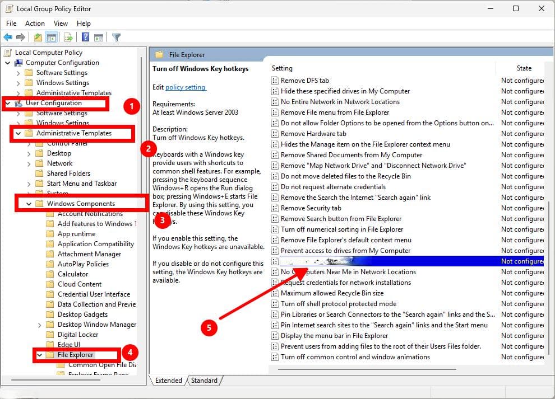Click the settings list horizontal scrollbar
The image size is (555, 399).
[x=367, y=369]
